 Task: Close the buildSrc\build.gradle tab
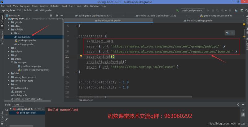pyautogui.click(x=151, y=20)
